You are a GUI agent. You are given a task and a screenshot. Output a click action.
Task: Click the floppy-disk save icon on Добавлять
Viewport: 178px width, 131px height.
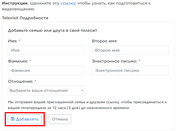[13, 119]
